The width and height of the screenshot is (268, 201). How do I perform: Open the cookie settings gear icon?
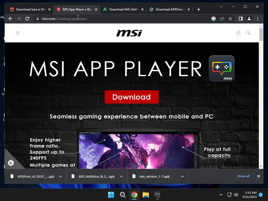pyautogui.click(x=11, y=163)
